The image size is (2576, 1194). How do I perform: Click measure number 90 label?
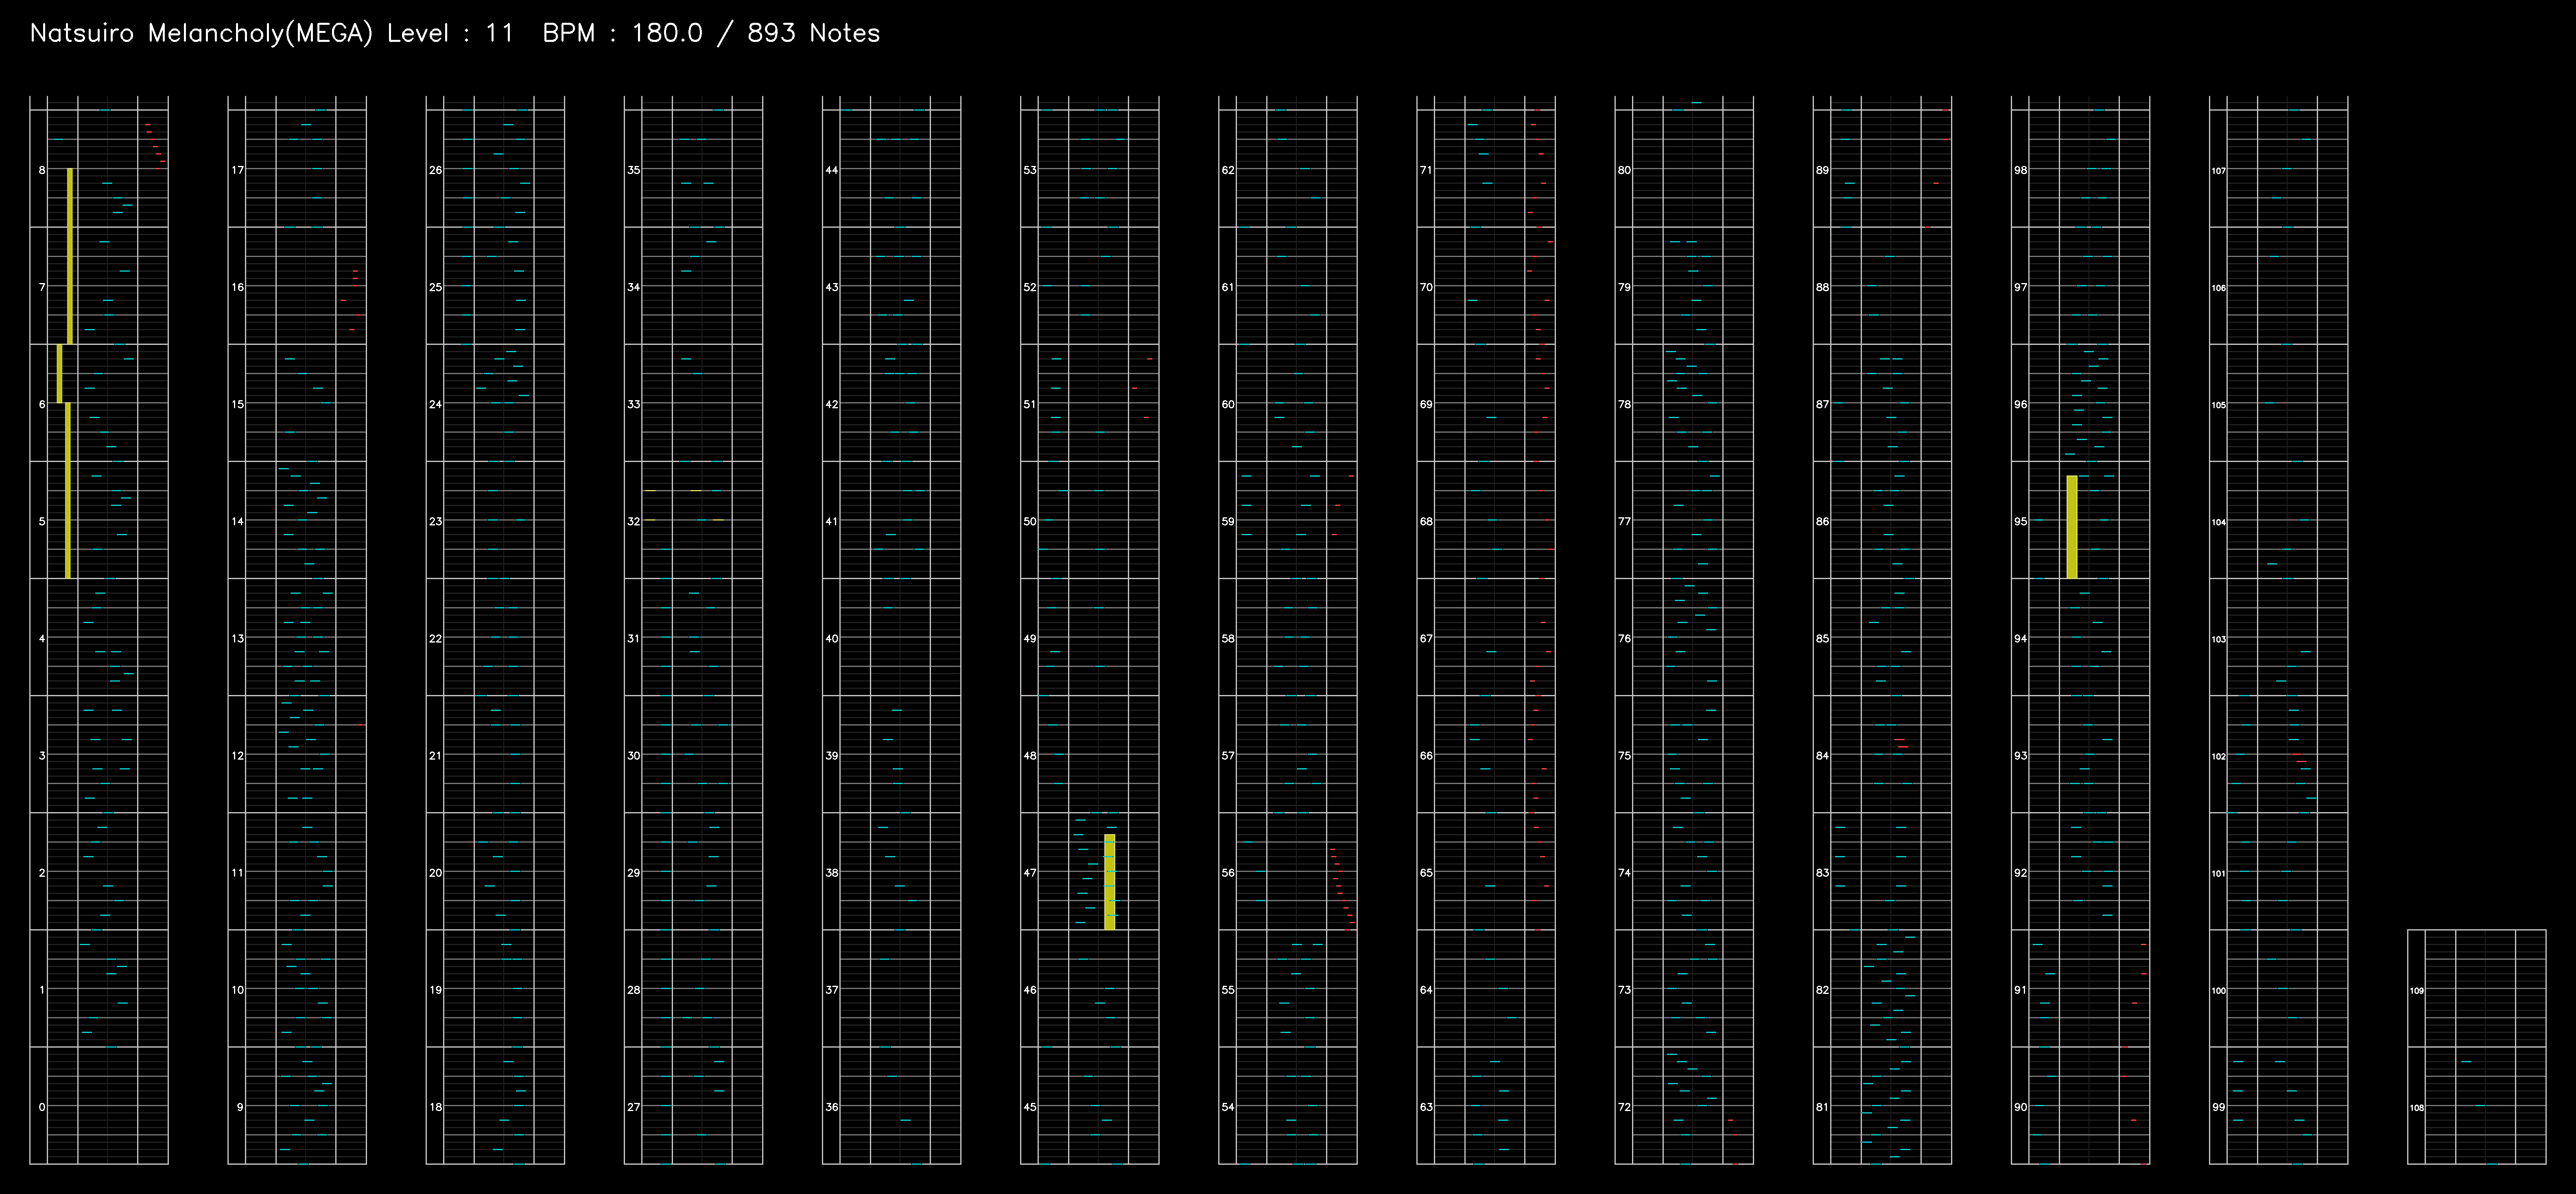[x=2021, y=1107]
